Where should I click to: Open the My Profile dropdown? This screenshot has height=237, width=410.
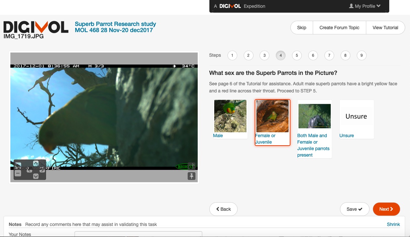click(365, 6)
